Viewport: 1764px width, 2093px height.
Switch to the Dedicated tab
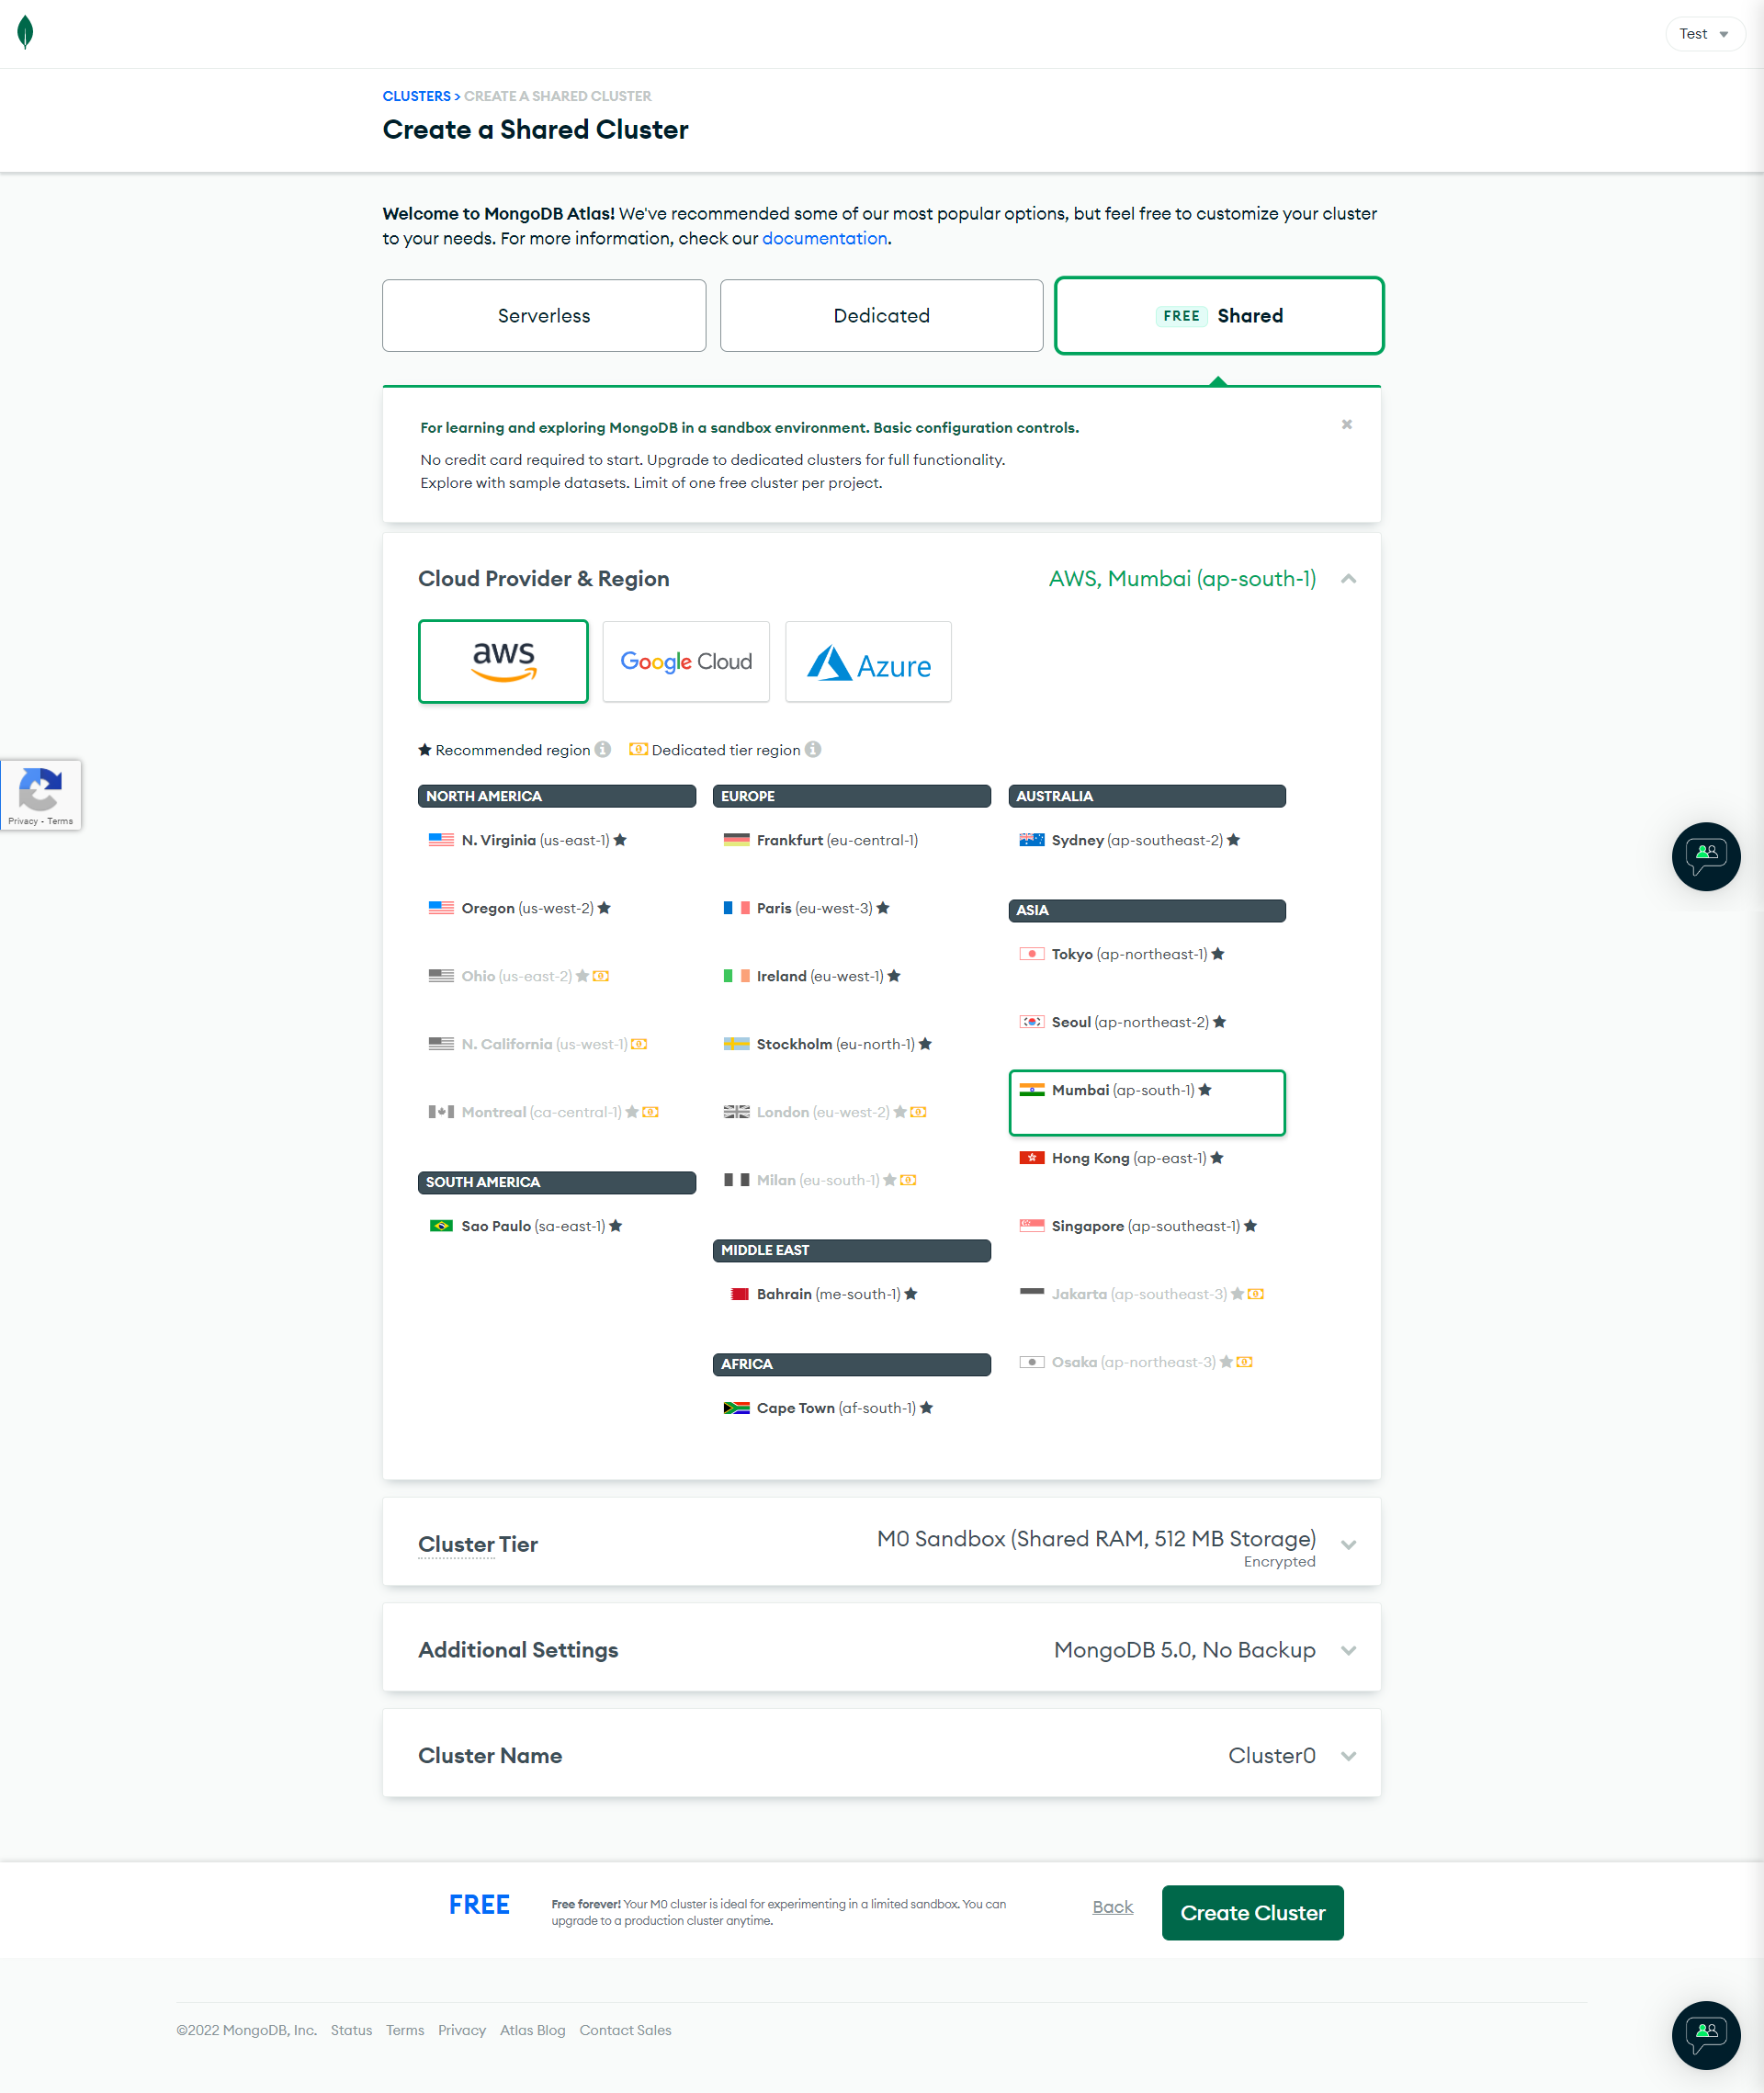(x=881, y=315)
